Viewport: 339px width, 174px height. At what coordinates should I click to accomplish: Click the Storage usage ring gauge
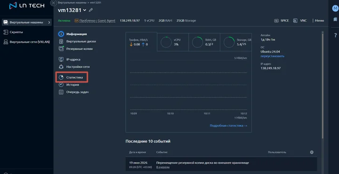point(229,42)
